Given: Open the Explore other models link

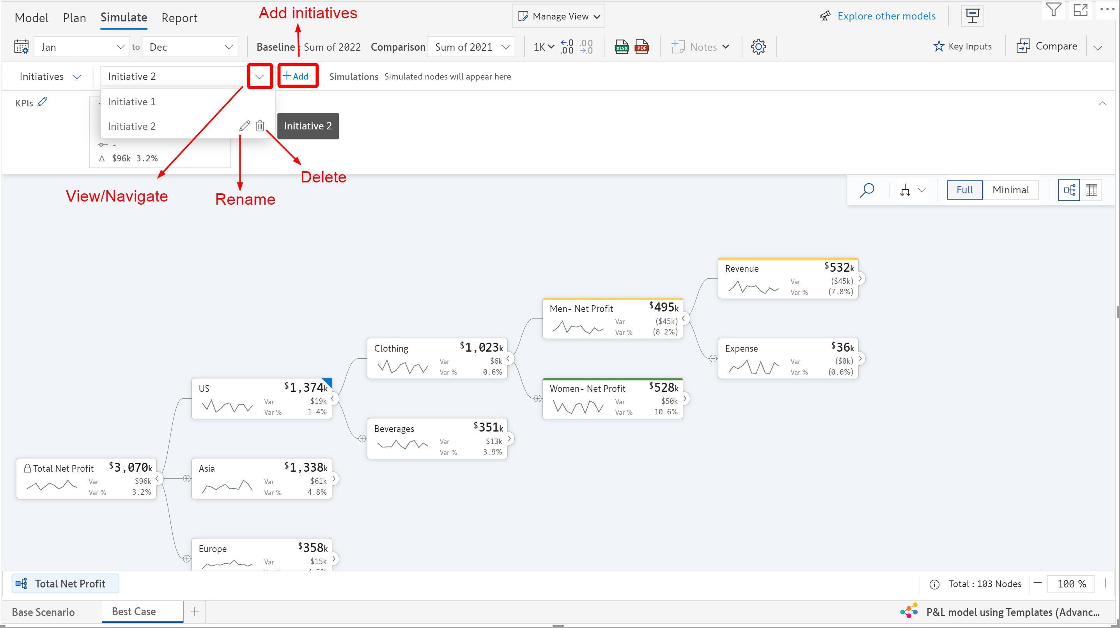Looking at the screenshot, I should (x=886, y=16).
